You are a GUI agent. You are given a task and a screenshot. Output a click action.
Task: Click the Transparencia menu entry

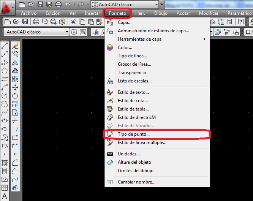coord(157,73)
